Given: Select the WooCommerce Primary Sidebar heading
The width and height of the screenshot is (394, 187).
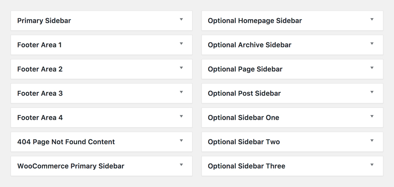Looking at the screenshot, I should 71,166.
